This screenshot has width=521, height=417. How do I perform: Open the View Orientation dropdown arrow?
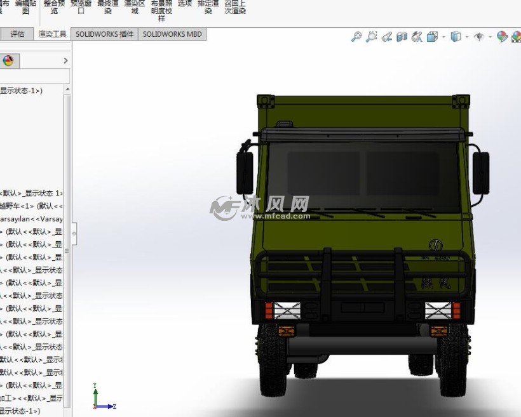[443, 37]
